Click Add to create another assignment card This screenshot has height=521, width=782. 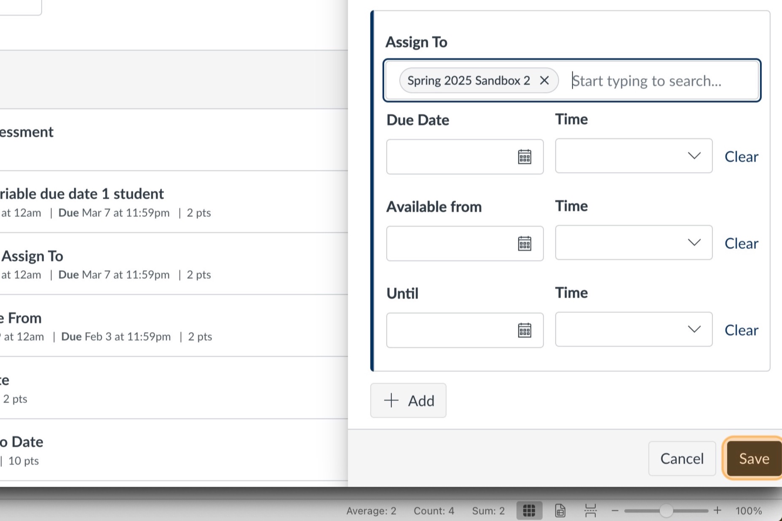coord(408,401)
